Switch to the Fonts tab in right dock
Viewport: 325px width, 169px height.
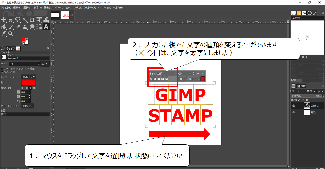tap(304, 13)
